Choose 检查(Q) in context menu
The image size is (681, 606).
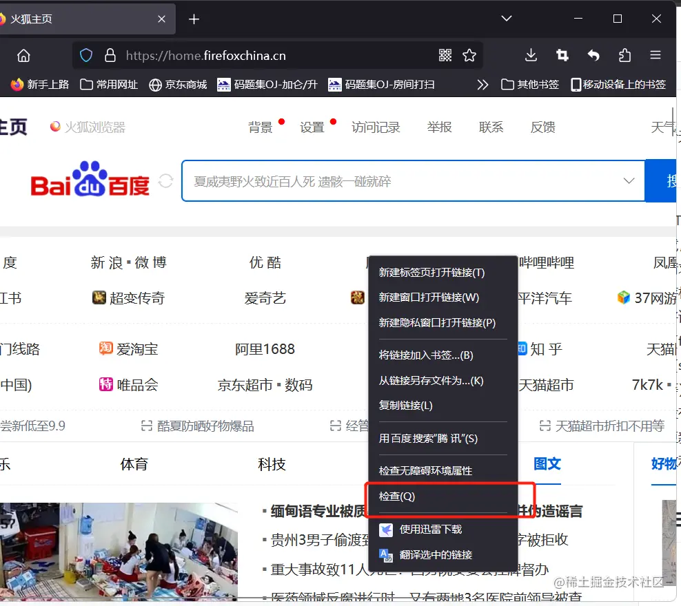click(443, 496)
